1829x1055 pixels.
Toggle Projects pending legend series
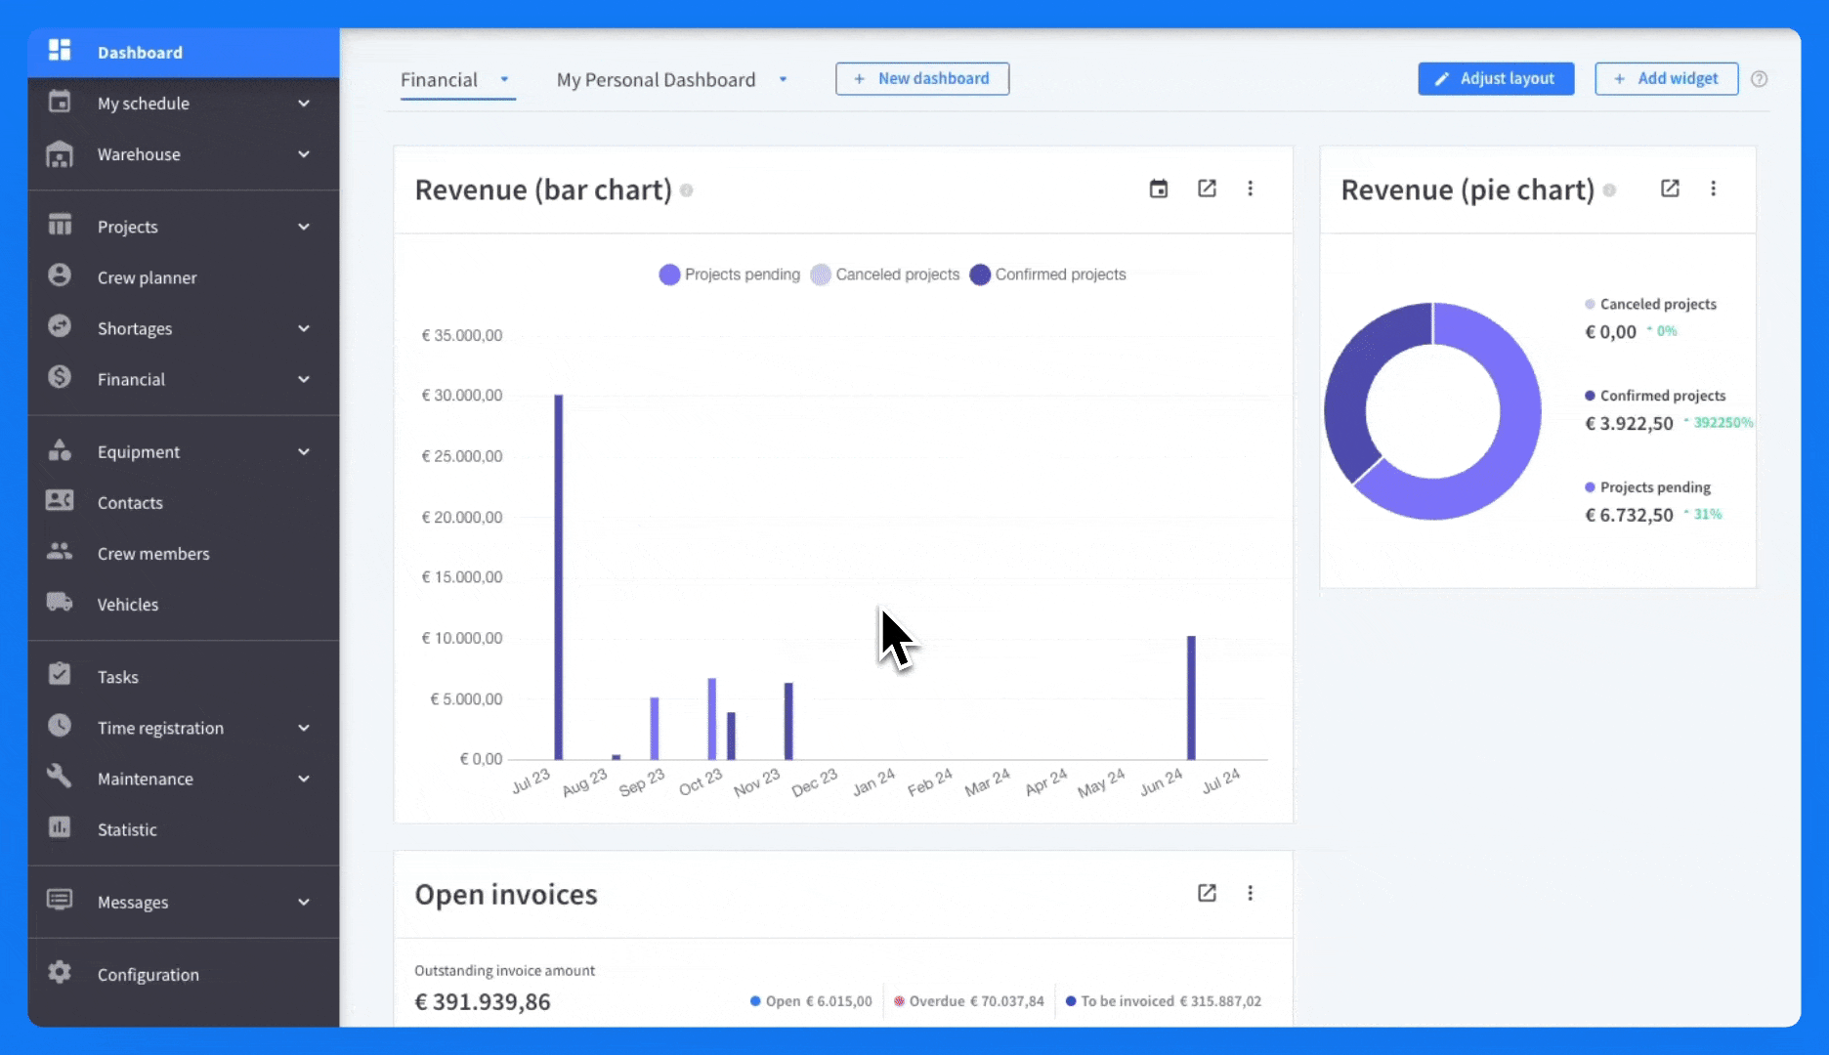click(729, 274)
